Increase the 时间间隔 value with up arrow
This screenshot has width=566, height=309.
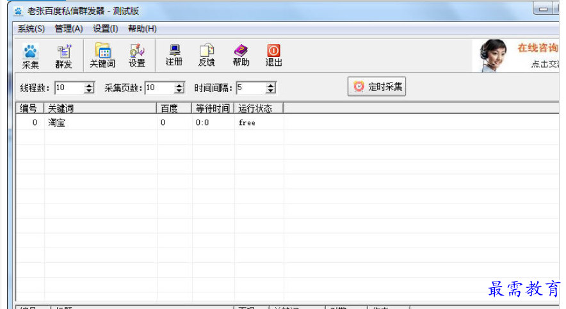click(x=270, y=85)
